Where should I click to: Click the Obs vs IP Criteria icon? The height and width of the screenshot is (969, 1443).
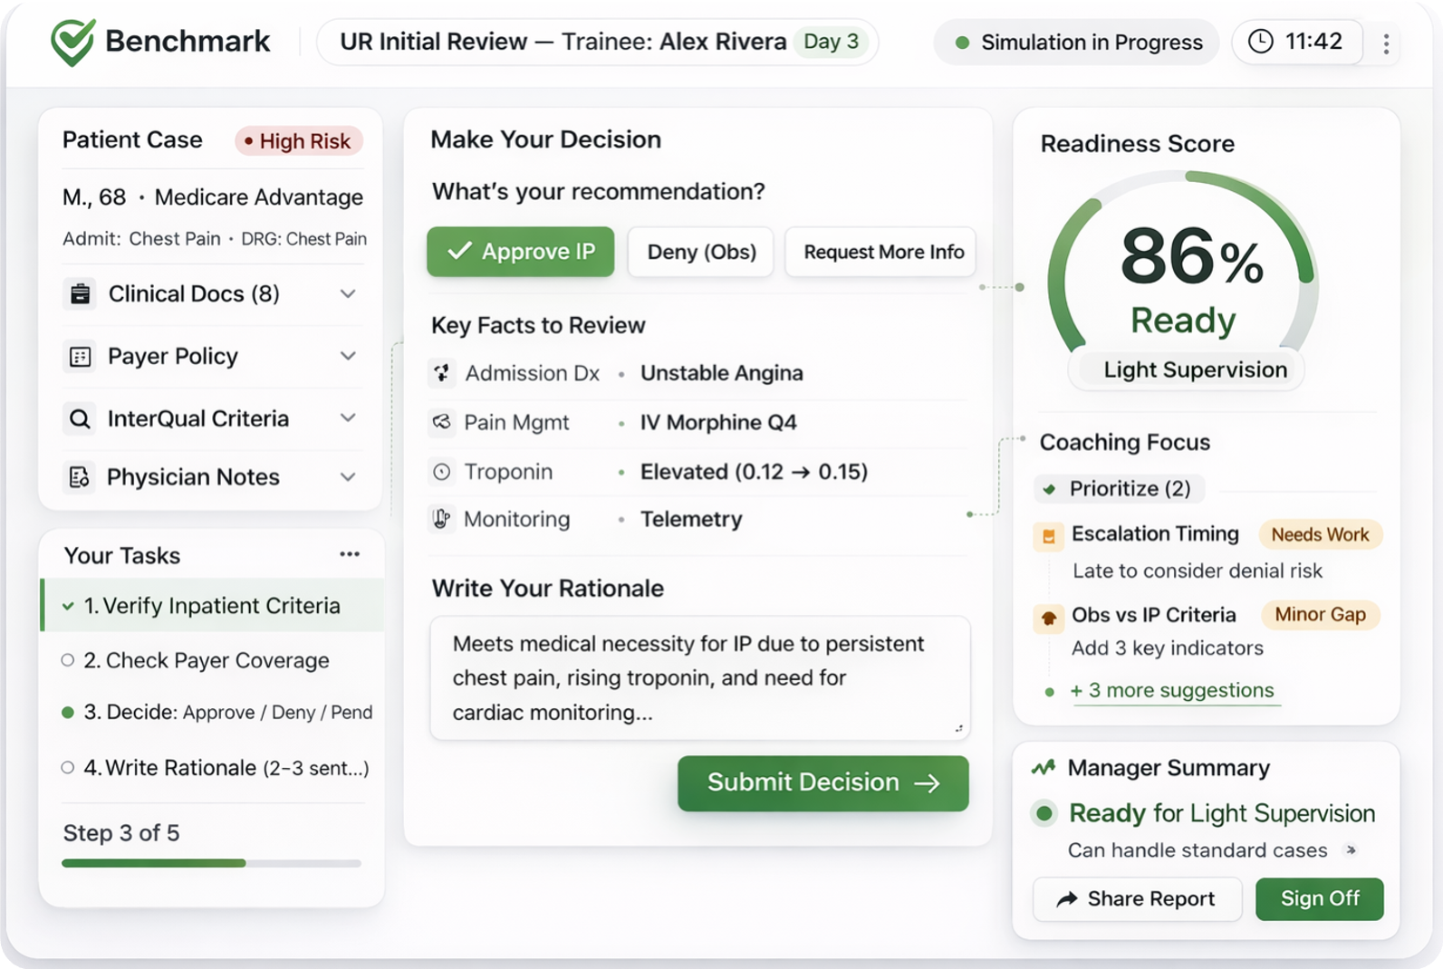pyautogui.click(x=1048, y=618)
